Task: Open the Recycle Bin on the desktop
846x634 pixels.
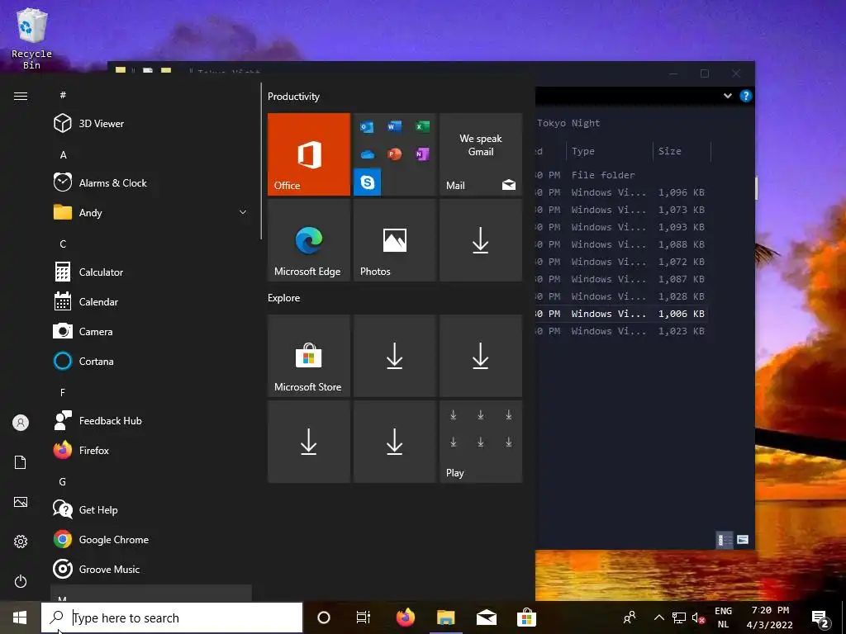Action: [32, 39]
